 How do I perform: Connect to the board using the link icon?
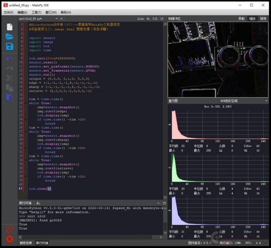[x=9, y=229]
